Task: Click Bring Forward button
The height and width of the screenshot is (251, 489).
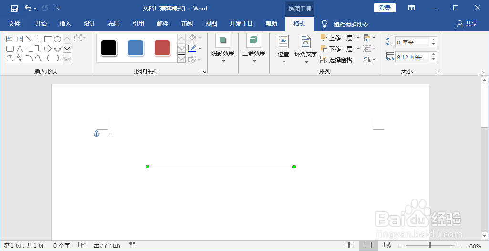Action: [337, 38]
